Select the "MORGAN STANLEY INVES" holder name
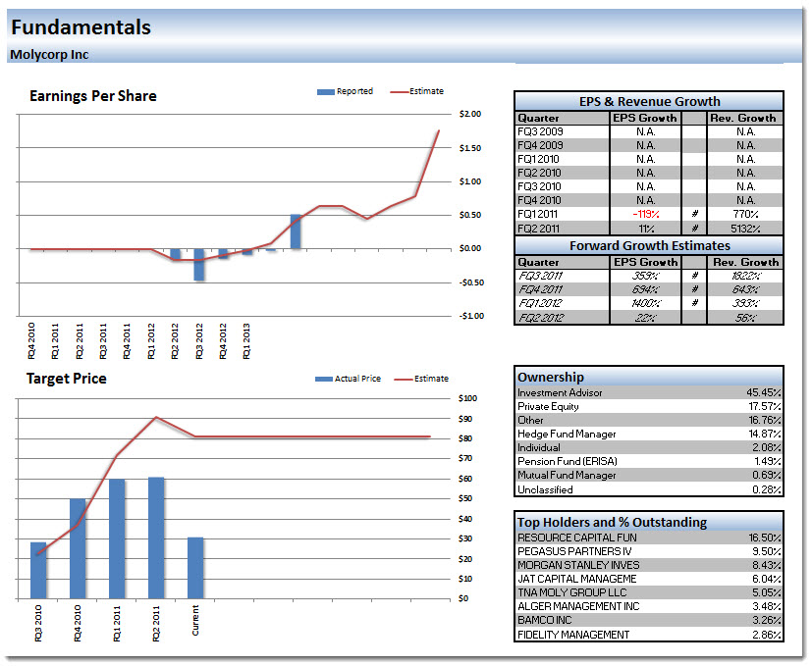Image resolution: width=812 pixels, height=666 pixels. coord(578,566)
